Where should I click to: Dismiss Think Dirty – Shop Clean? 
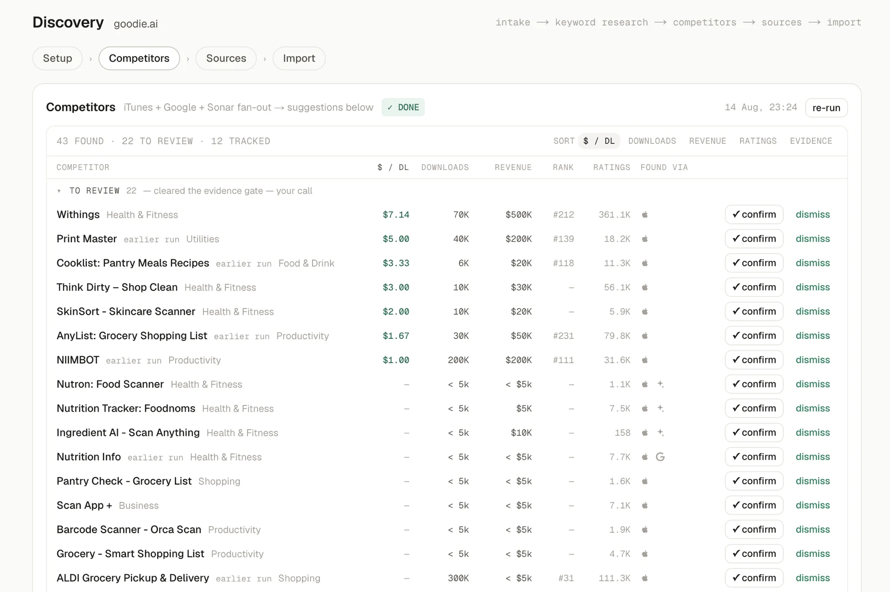(813, 287)
